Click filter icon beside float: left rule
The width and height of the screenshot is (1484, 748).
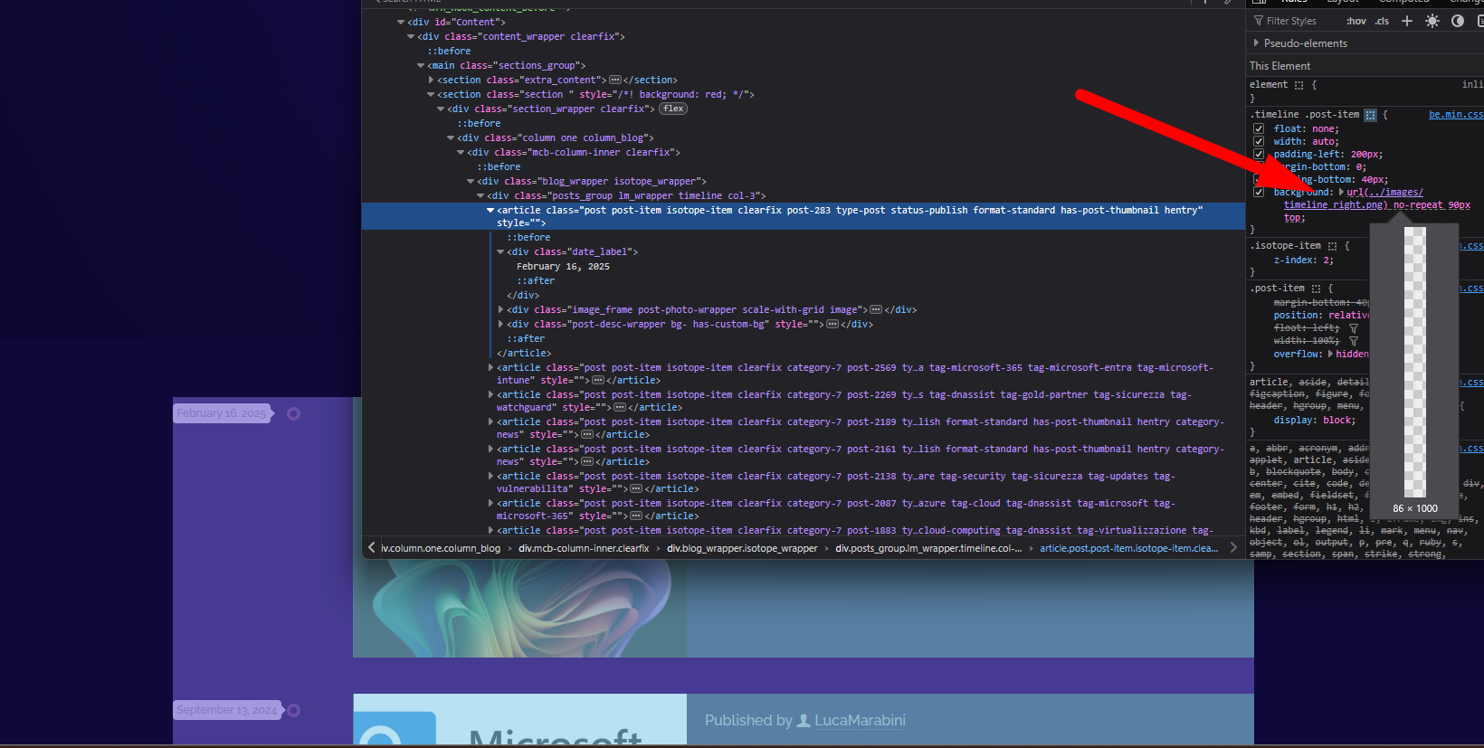pos(1354,328)
